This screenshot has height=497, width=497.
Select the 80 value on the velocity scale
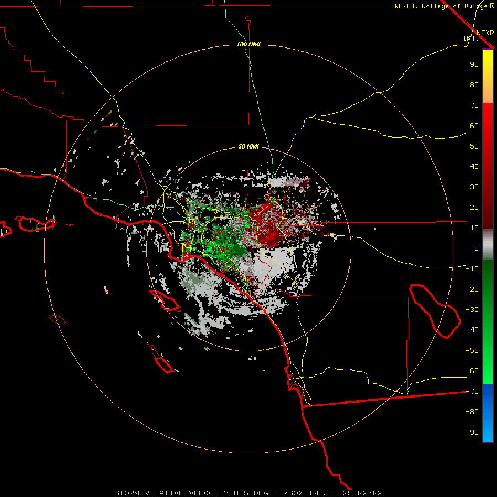coord(474,84)
